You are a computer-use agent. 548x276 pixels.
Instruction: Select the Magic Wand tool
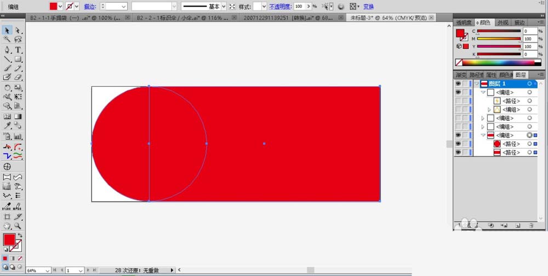7,39
